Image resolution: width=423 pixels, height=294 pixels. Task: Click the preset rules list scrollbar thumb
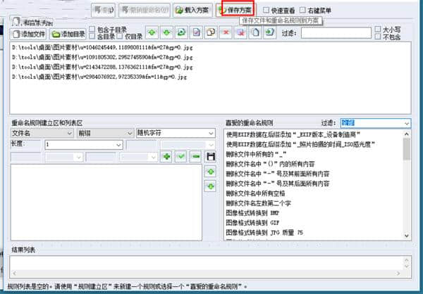pos(407,149)
